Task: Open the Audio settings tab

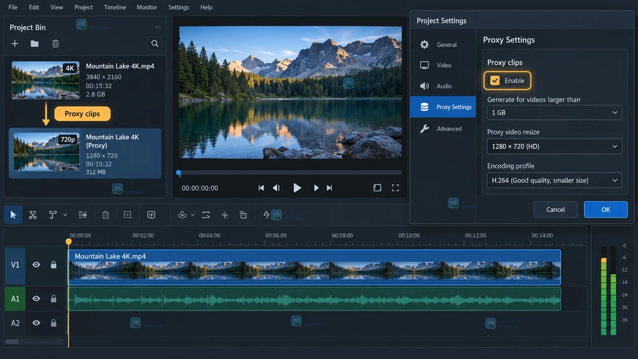Action: coord(443,86)
